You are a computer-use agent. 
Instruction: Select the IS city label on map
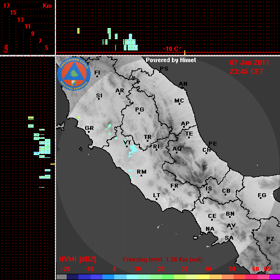[x=209, y=189]
